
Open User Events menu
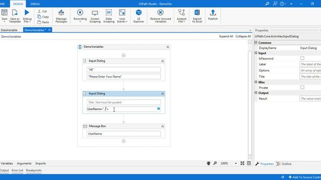pos(122,16)
